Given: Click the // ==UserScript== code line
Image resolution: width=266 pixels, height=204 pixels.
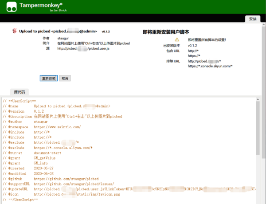Looking at the screenshot, I should pyautogui.click(x=19, y=101).
